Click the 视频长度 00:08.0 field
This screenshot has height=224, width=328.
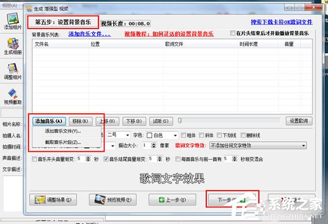(125, 23)
